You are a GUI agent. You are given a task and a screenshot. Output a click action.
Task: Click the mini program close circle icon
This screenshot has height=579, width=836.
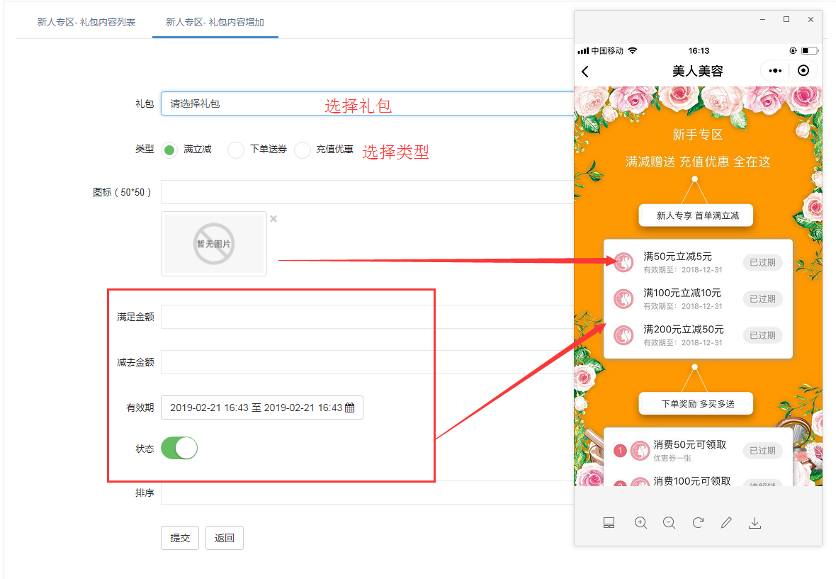coord(803,70)
